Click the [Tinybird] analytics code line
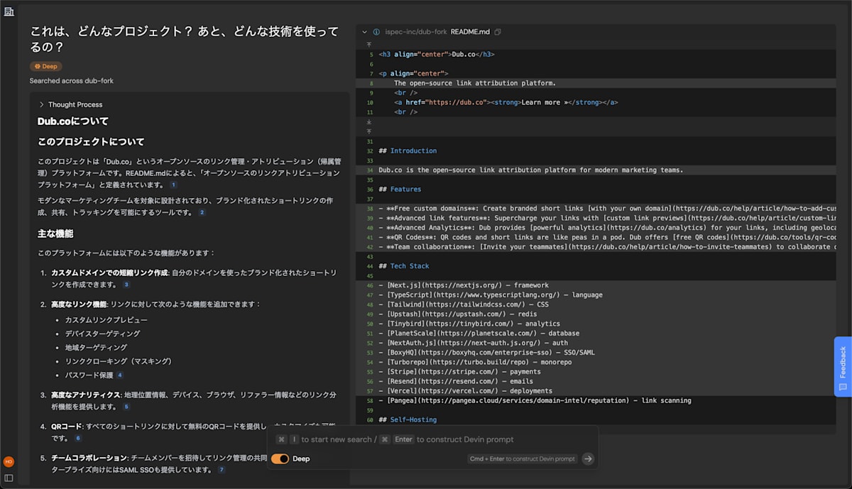852x489 pixels. (x=469, y=324)
